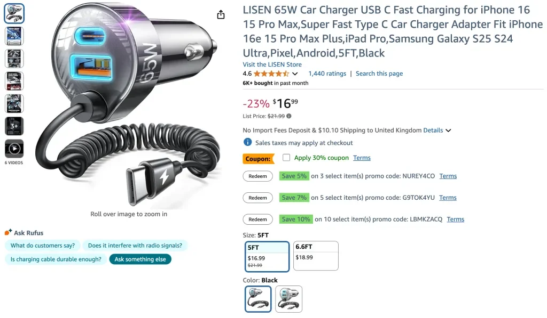Redeem the Save 10% promo code
The image size is (547, 318).
tap(257, 219)
